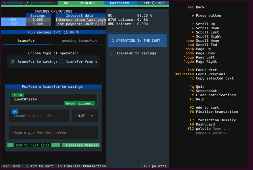Click the UNLOCKED status indicator
Viewport: 253px width, 170px height.
tap(87, 3)
